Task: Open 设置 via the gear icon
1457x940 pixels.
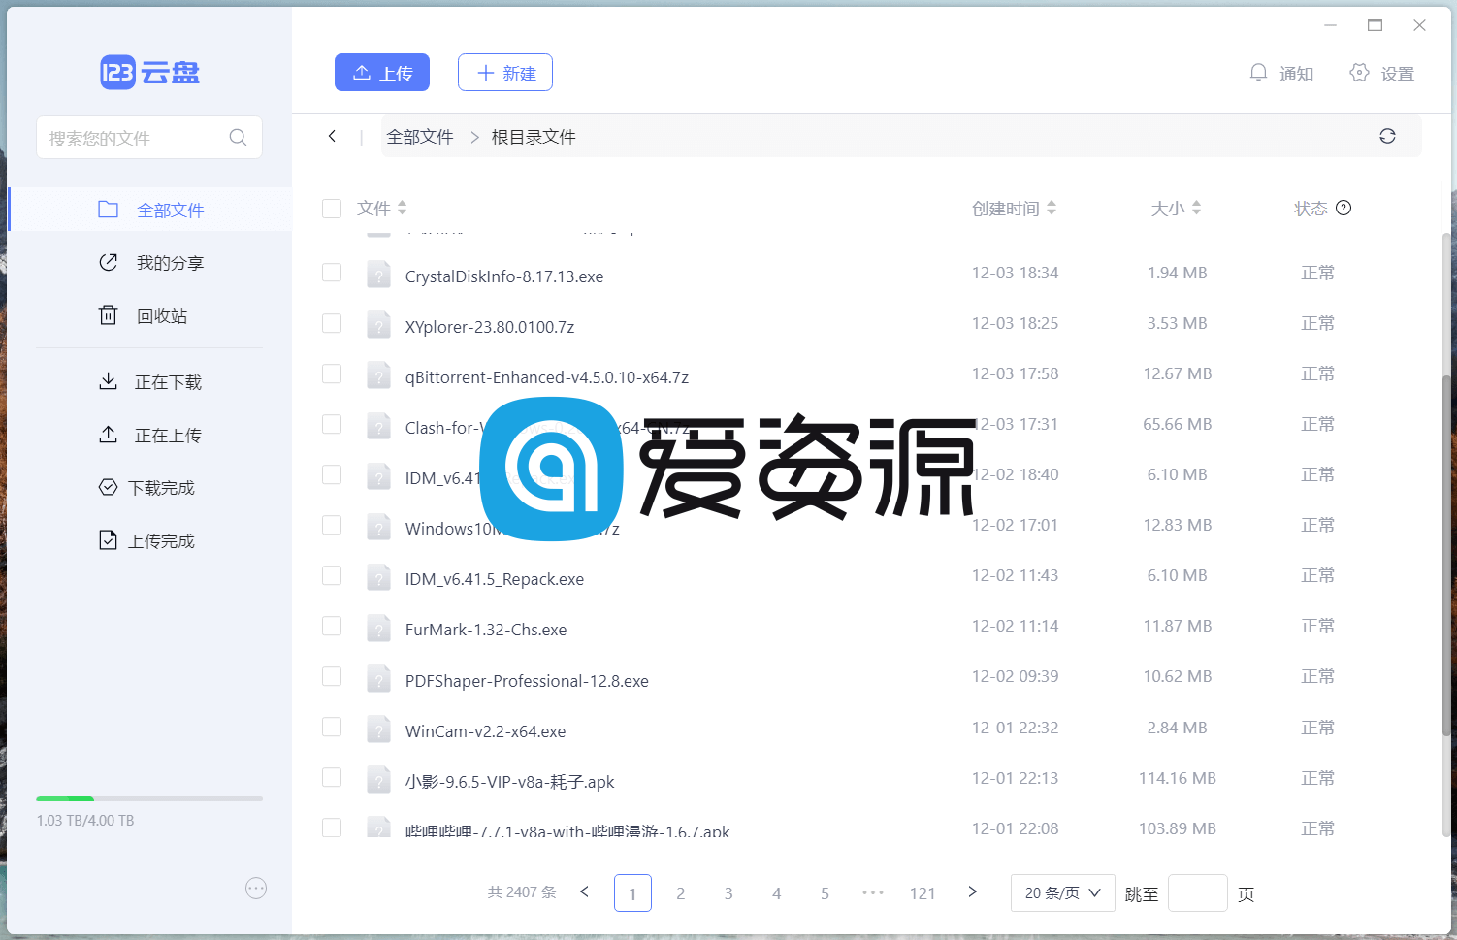Action: click(x=1360, y=72)
